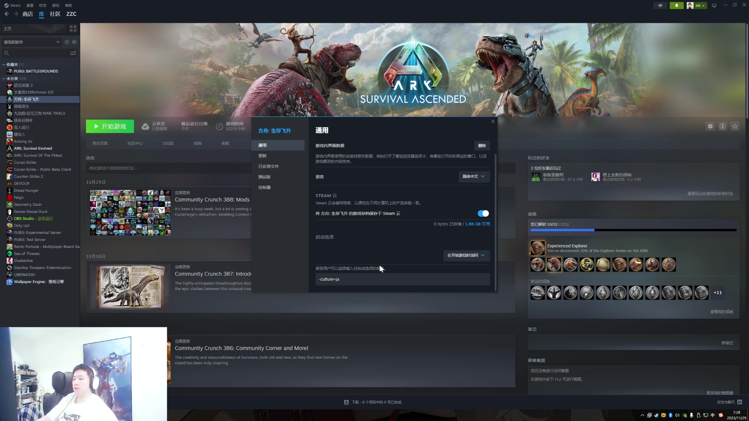749x421 pixels.
Task: Collapse the 未分类 category
Action: click(x=4, y=78)
